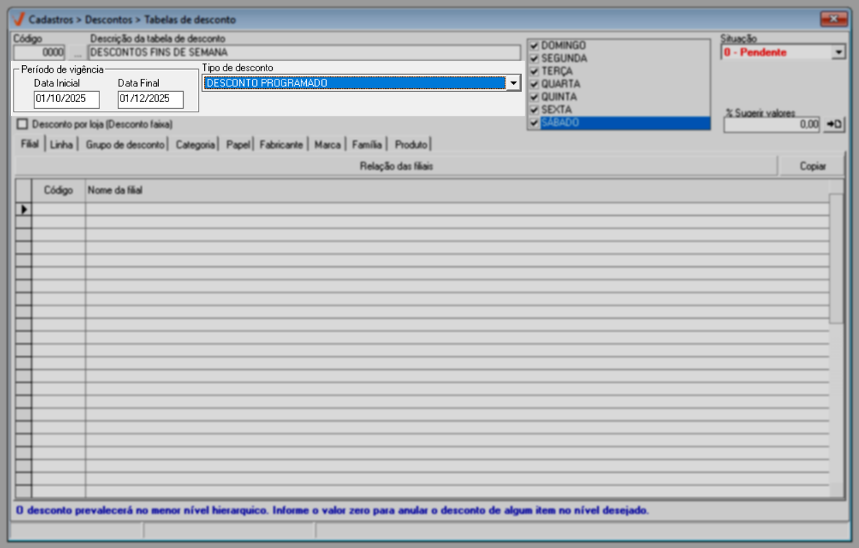Click the orange V application logo icon

tap(19, 19)
